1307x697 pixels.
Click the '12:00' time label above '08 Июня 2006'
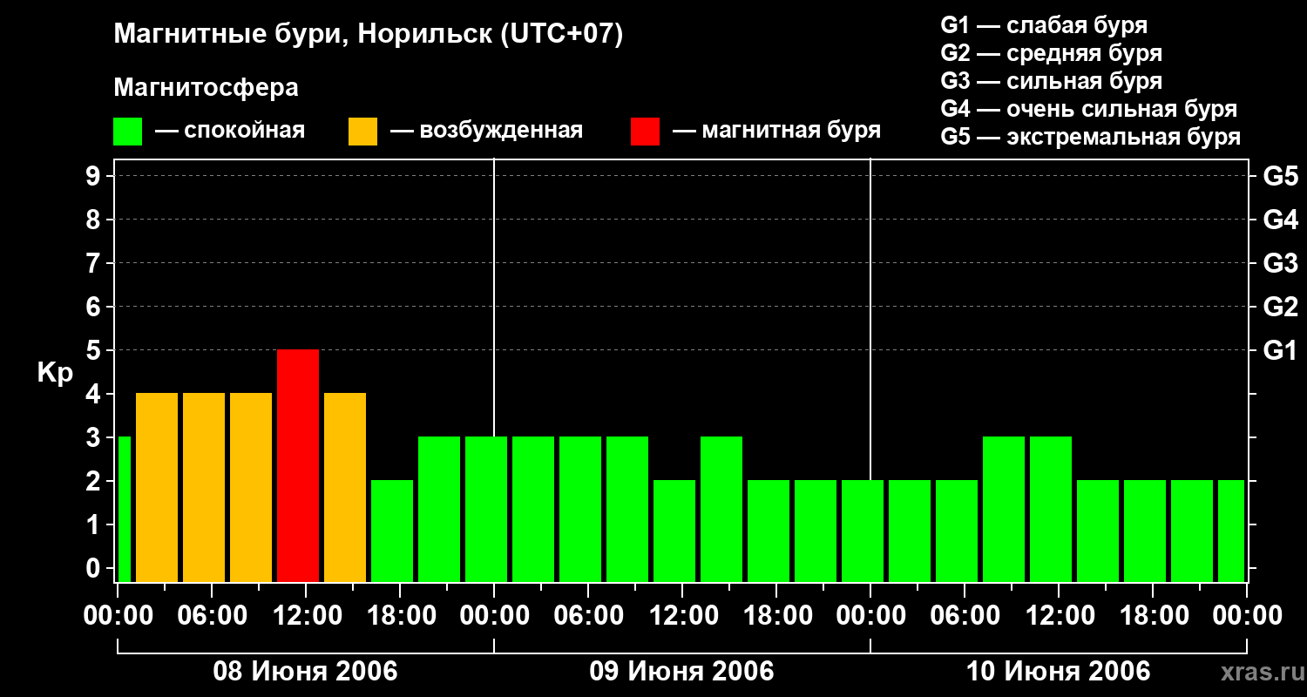click(306, 616)
